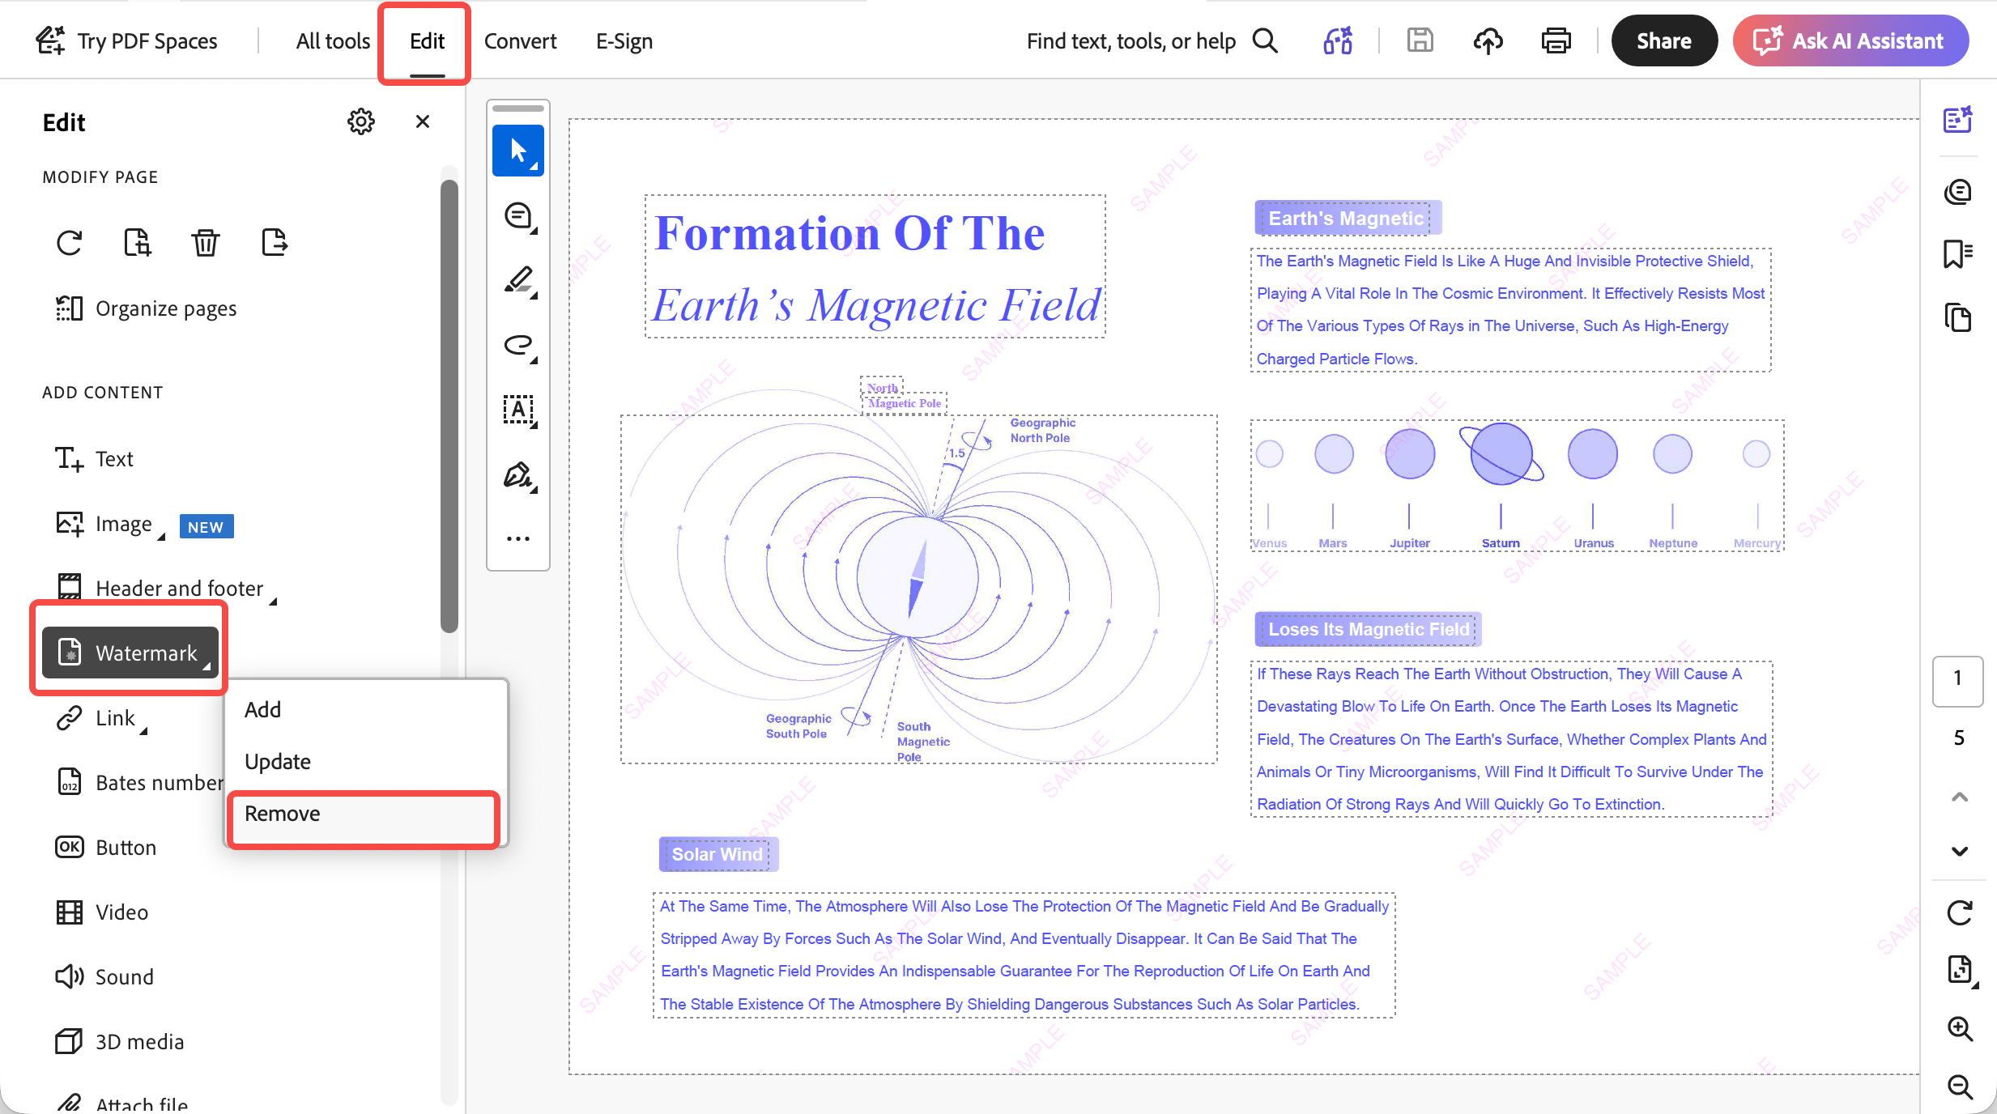Image resolution: width=1997 pixels, height=1114 pixels.
Task: Select the magnetic field diagram image
Action: [918, 589]
